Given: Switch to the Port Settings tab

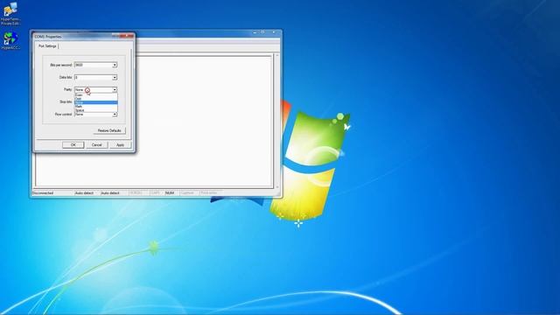Looking at the screenshot, I should click(x=47, y=46).
